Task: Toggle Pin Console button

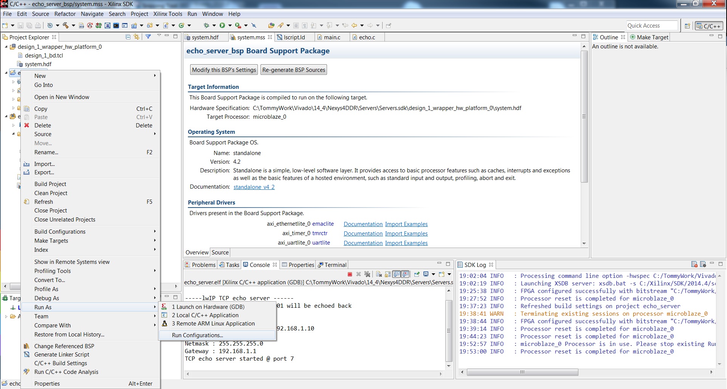Action: tap(417, 274)
